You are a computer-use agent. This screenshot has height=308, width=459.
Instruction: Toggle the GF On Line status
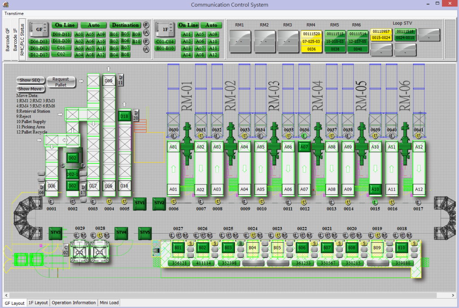point(65,25)
